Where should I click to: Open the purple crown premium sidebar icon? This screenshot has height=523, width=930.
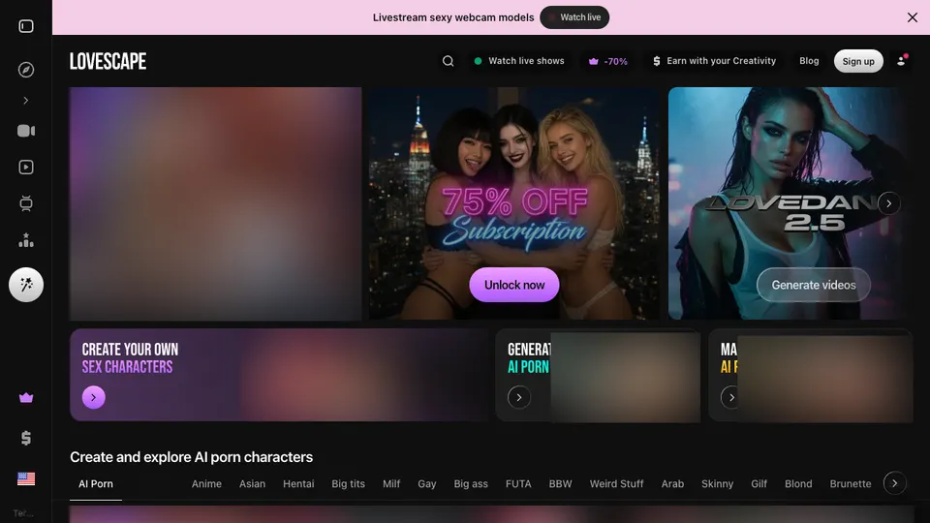pos(26,398)
